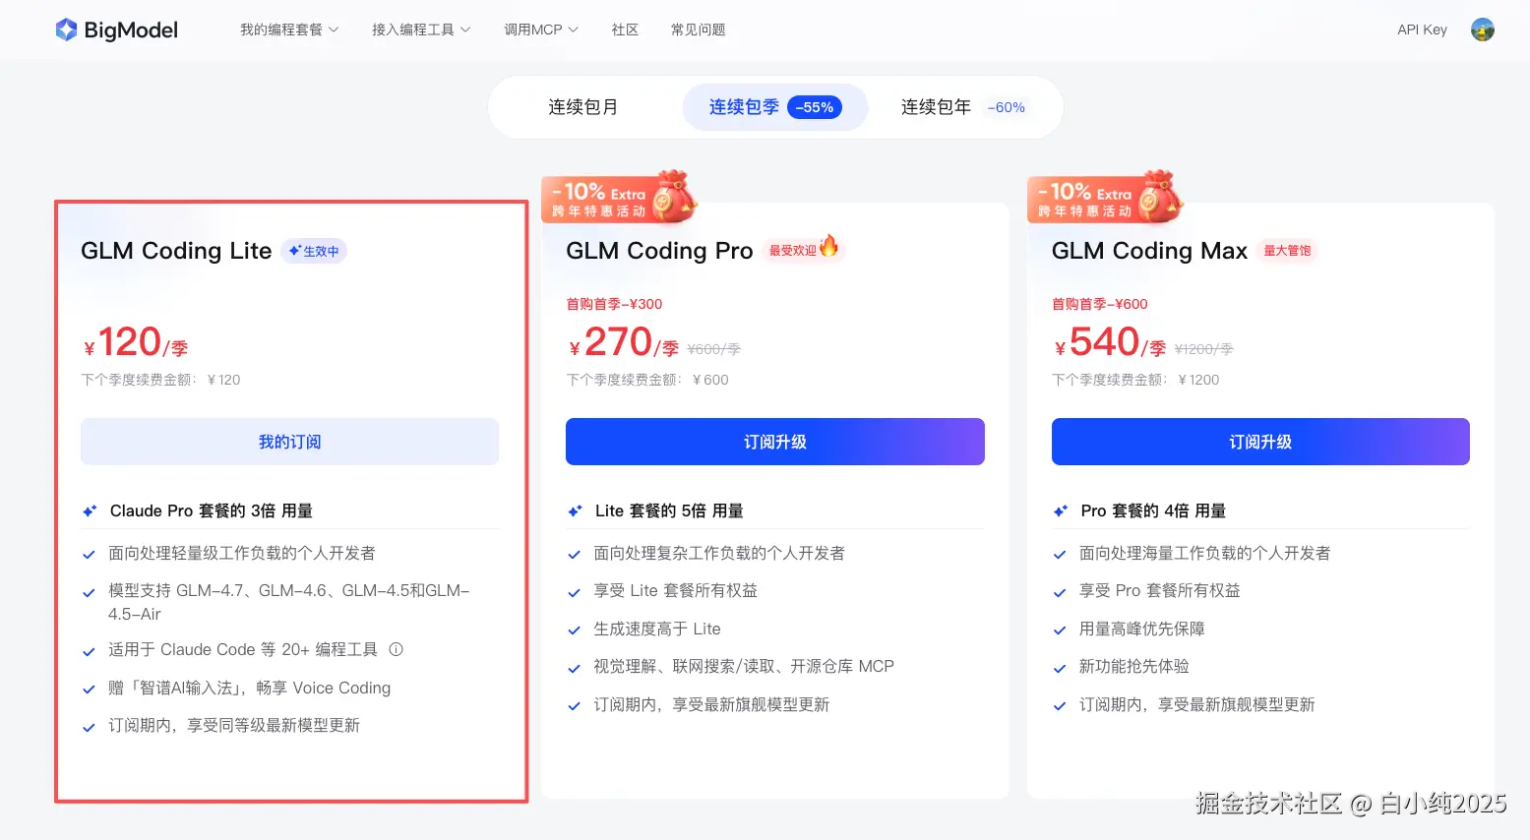Switch to 连续包月 billing tab
The height and width of the screenshot is (840, 1530).
[583, 107]
